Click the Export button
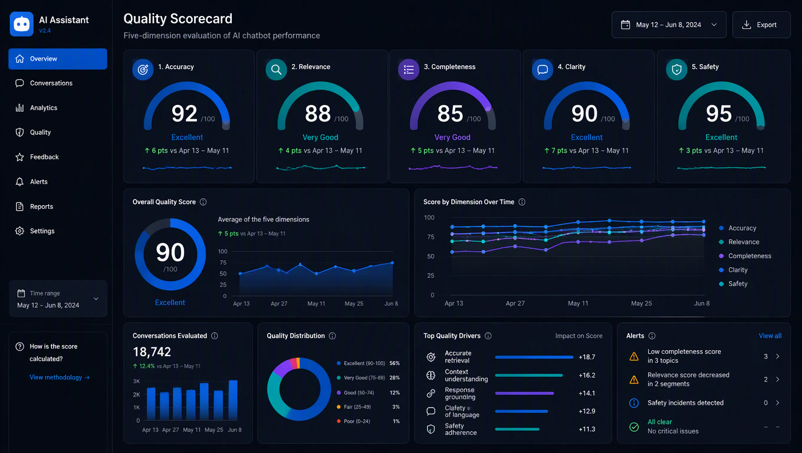Viewport: 802px width, 453px height. (761, 25)
